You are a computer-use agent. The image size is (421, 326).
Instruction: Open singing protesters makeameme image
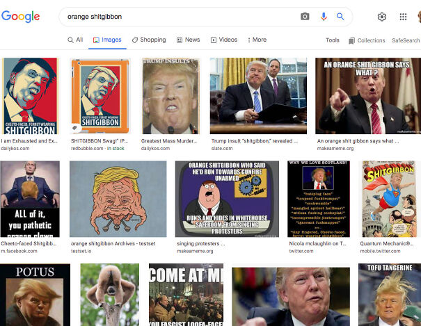[227, 199]
